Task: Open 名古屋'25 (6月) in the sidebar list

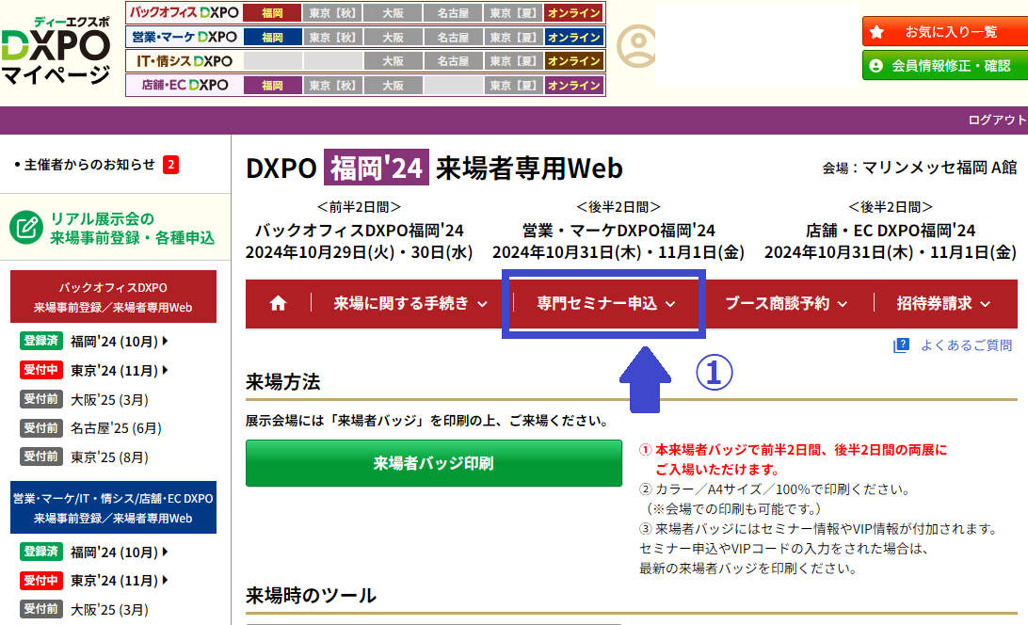Action: [108, 428]
